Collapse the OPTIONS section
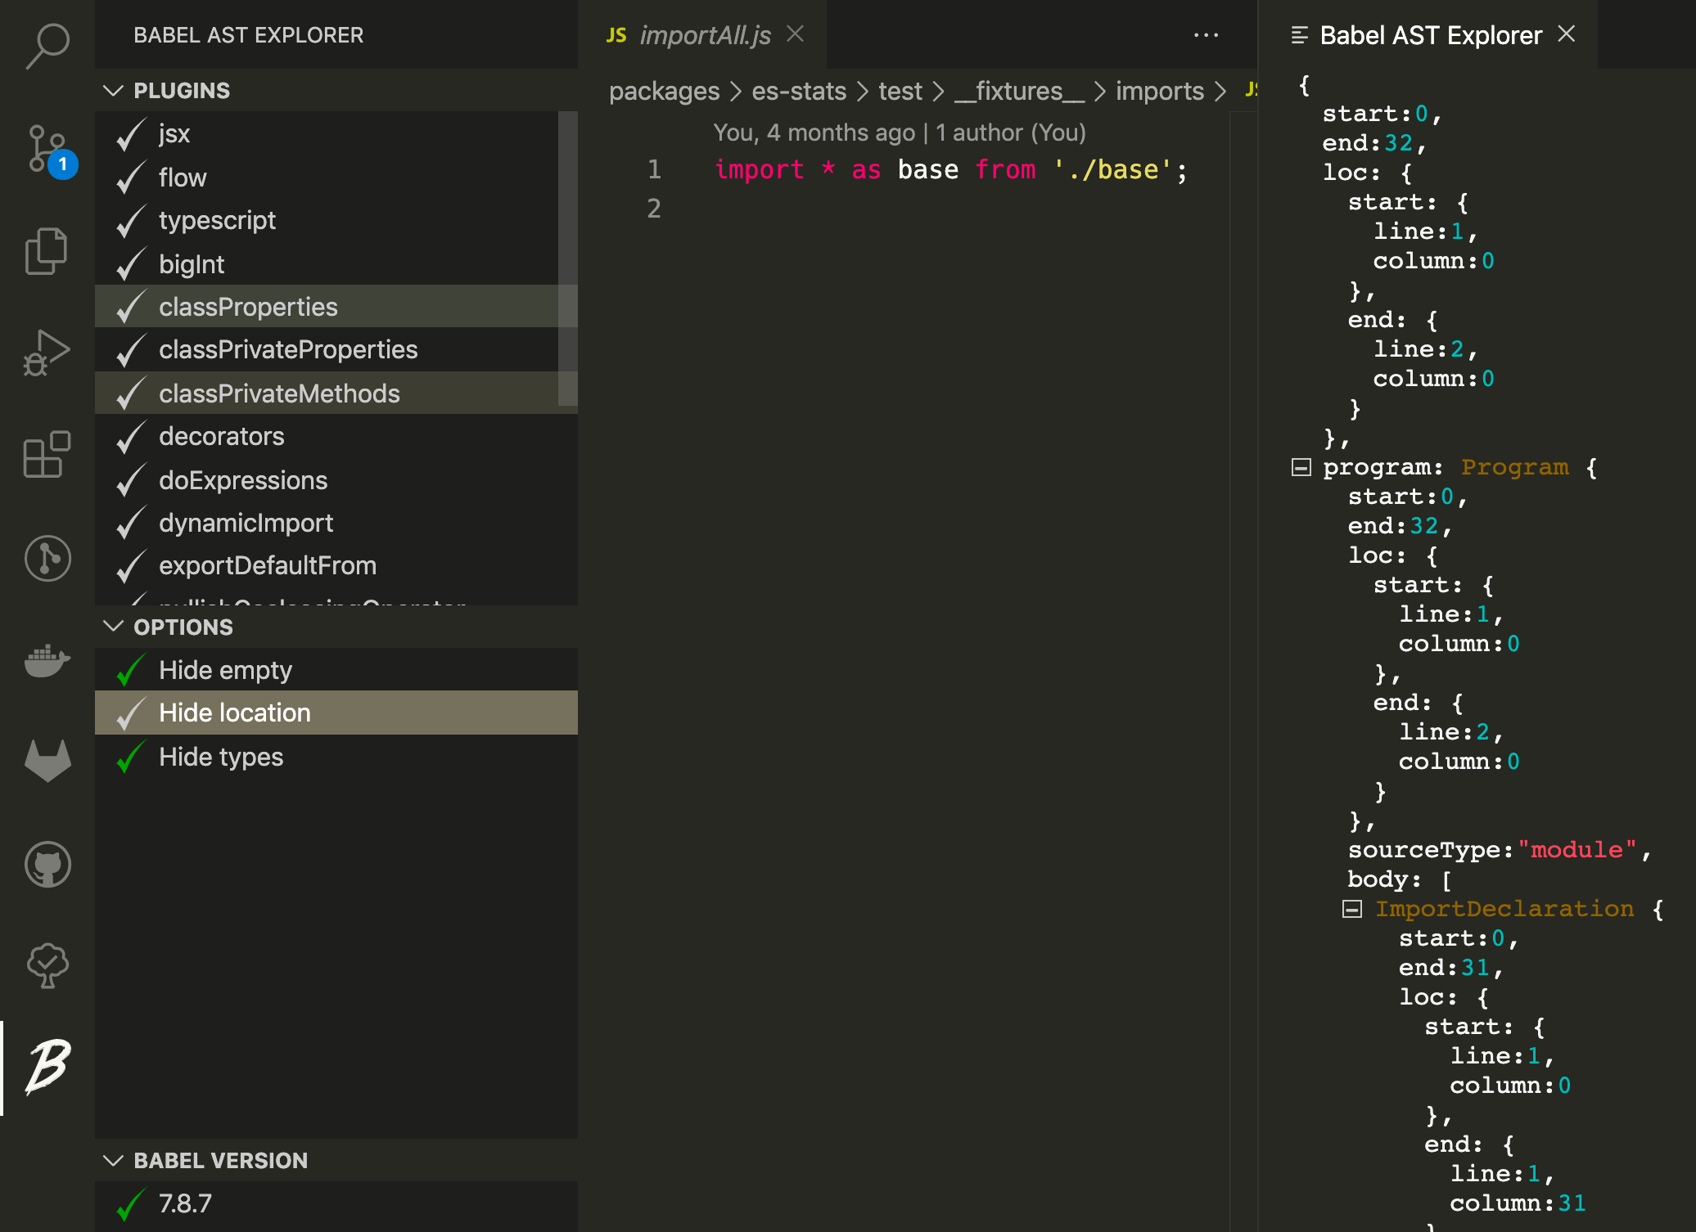This screenshot has height=1232, width=1696. pos(113,627)
